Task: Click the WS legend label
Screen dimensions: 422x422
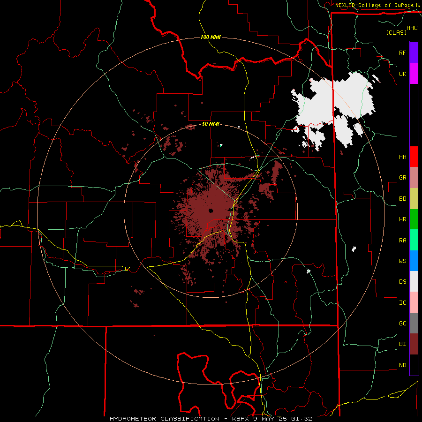Action: click(x=402, y=261)
